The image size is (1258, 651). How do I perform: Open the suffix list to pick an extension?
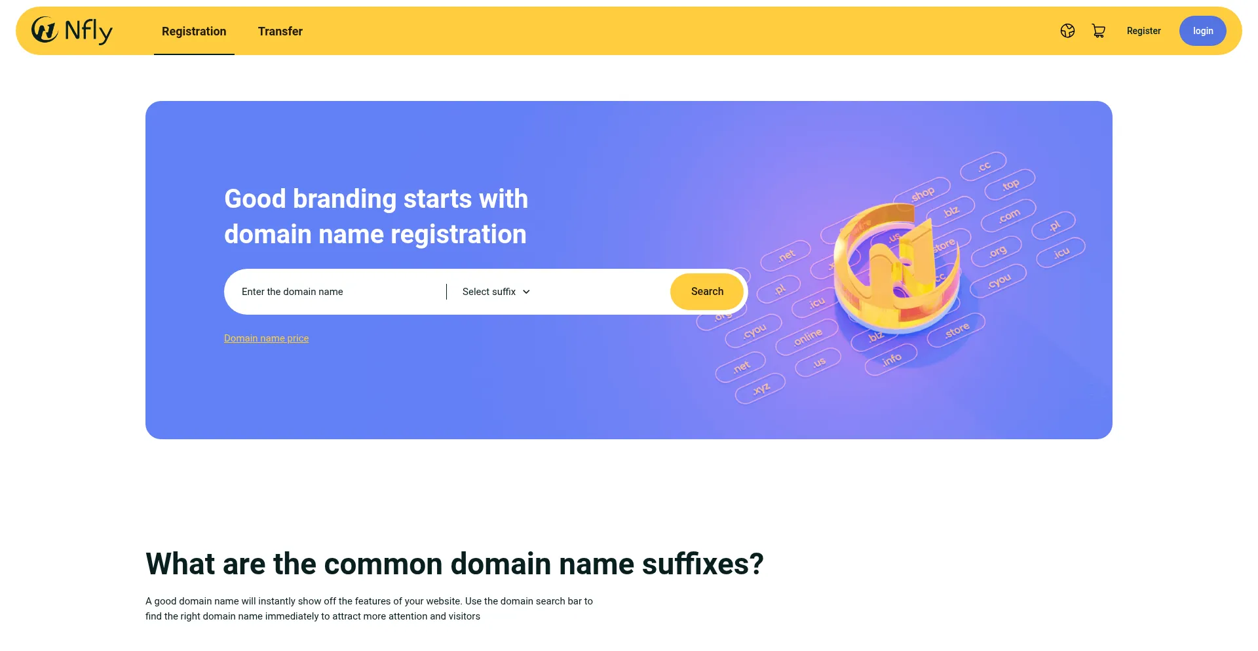(x=495, y=291)
